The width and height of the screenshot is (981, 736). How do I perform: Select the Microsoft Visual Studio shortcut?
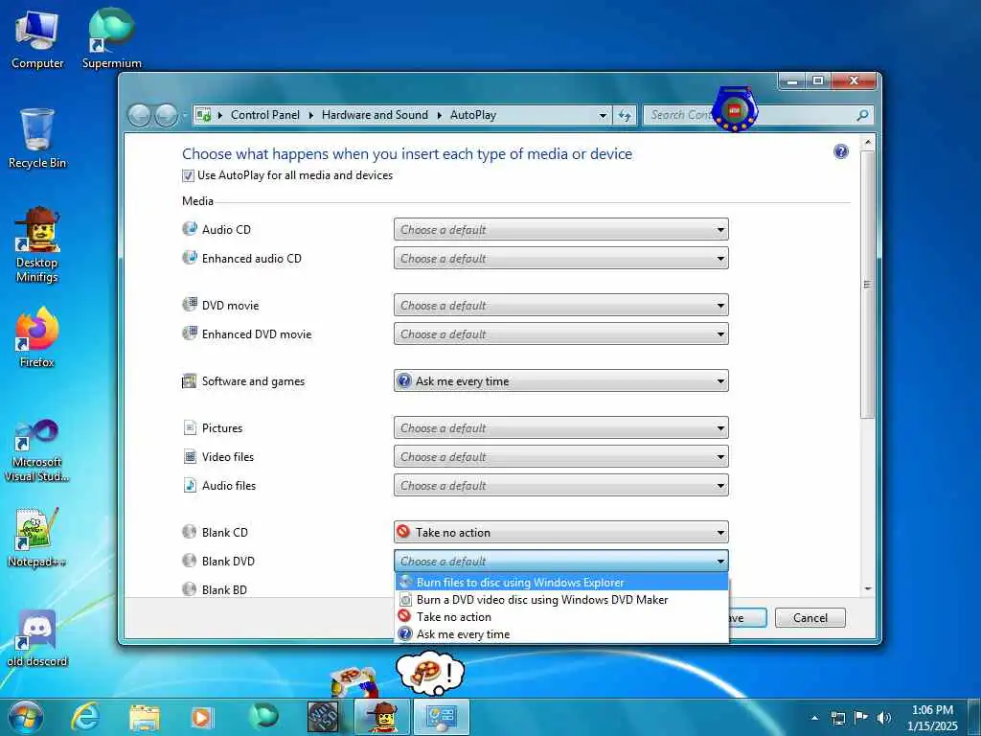(37, 450)
